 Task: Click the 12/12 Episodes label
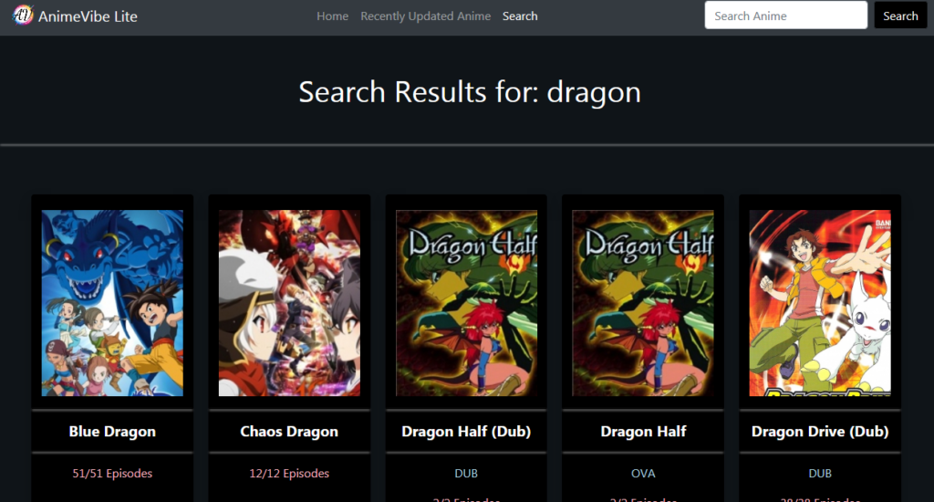(x=289, y=474)
